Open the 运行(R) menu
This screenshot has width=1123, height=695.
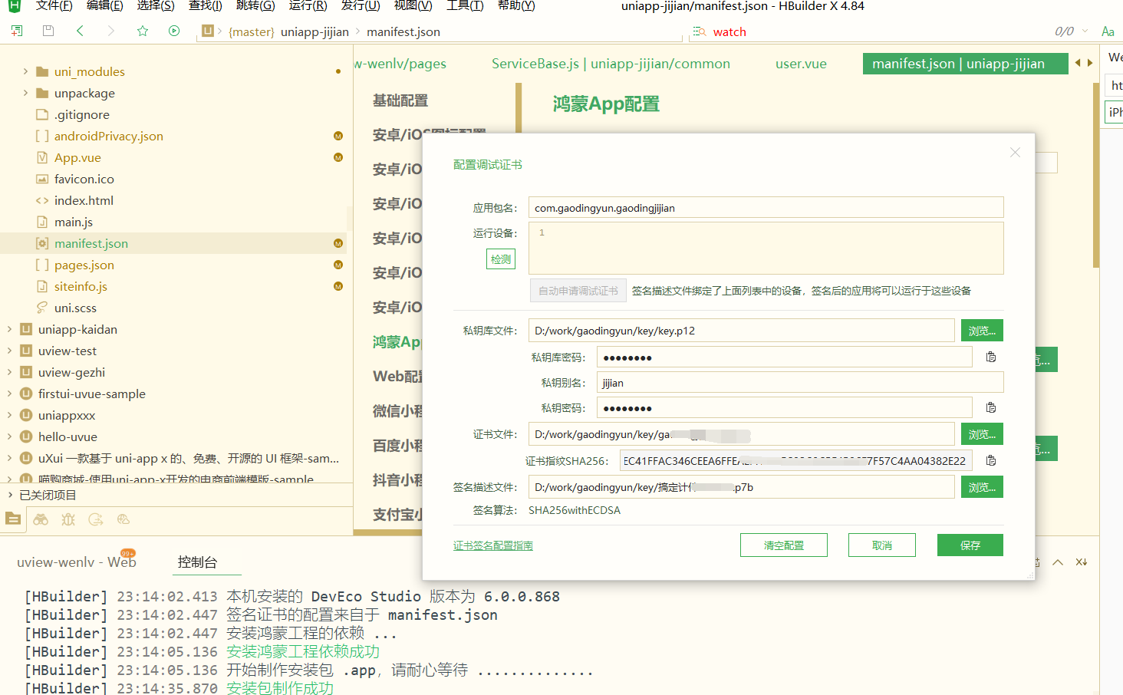click(308, 6)
